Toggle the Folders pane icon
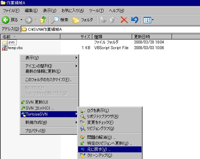 point(76,20)
